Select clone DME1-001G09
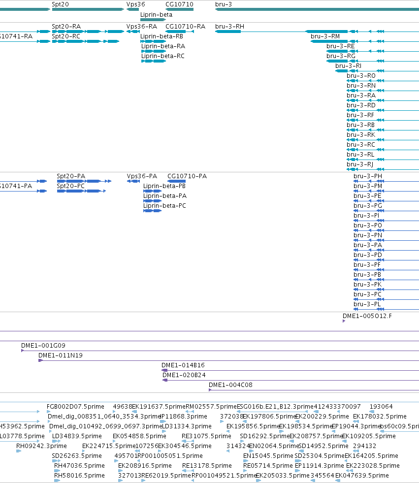 click(43, 346)
